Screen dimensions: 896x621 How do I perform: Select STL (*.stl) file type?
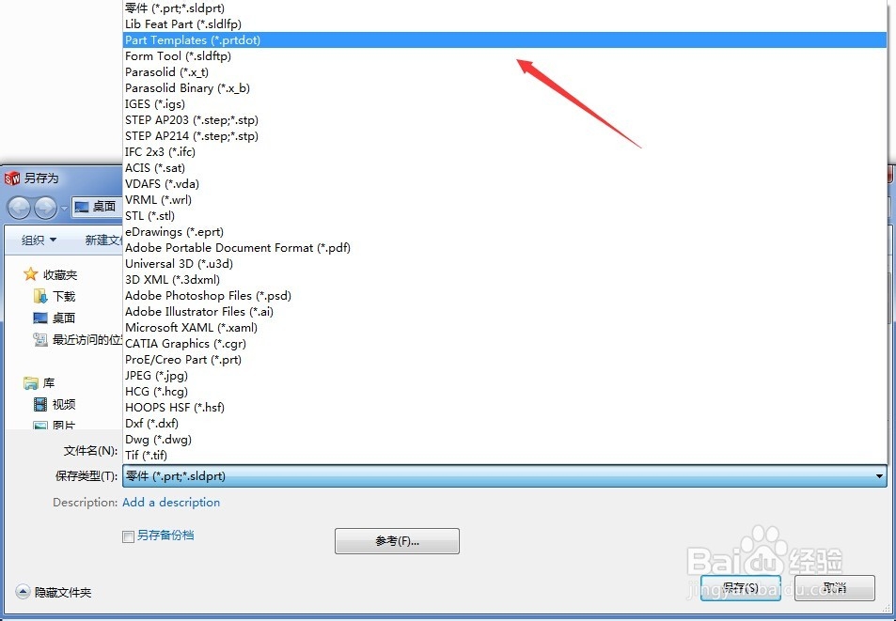tap(505, 216)
